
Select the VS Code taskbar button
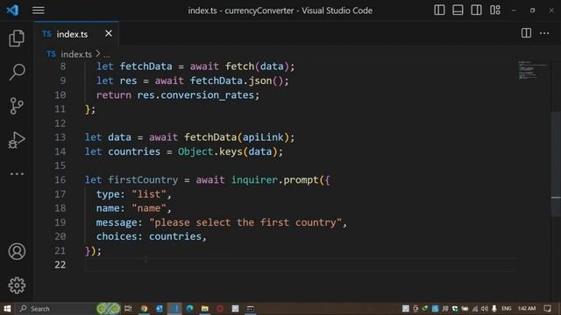pyautogui.click(x=174, y=308)
